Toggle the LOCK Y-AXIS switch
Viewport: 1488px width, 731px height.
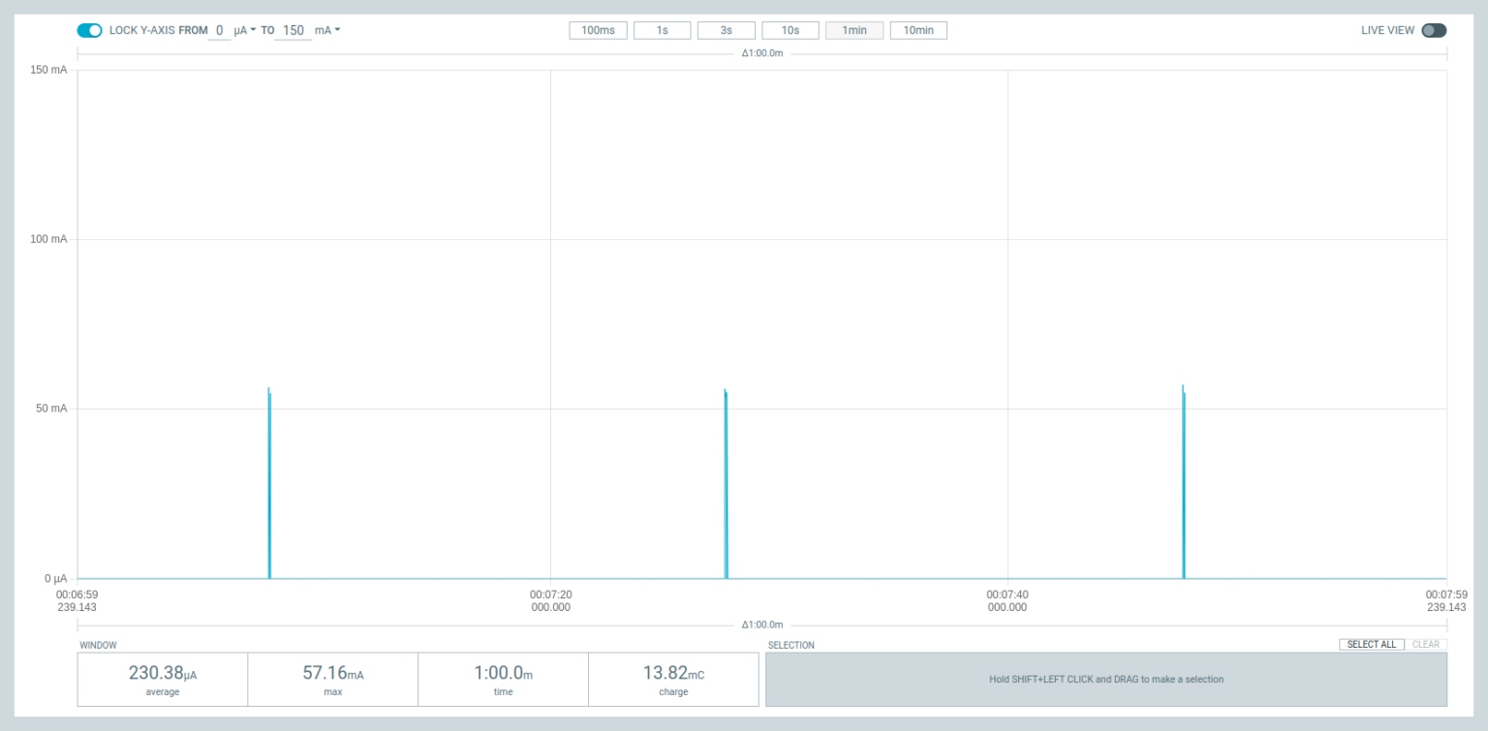(89, 30)
